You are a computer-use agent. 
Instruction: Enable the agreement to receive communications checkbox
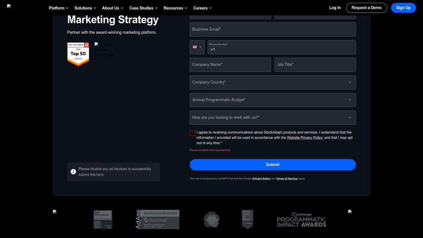(192, 133)
